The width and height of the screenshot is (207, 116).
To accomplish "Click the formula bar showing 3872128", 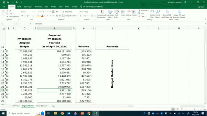I will tap(119, 24).
